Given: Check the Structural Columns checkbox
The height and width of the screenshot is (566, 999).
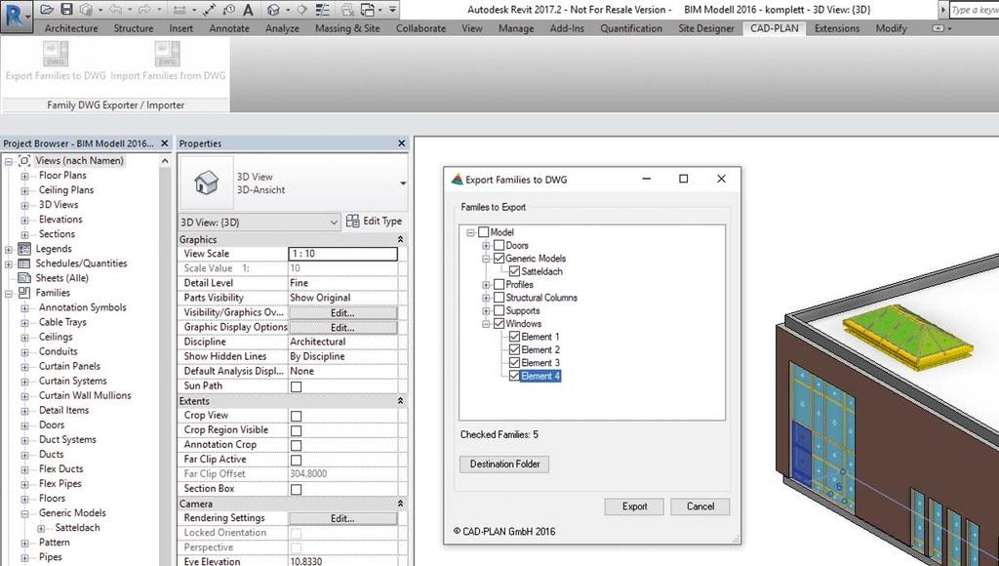Looking at the screenshot, I should [499, 298].
